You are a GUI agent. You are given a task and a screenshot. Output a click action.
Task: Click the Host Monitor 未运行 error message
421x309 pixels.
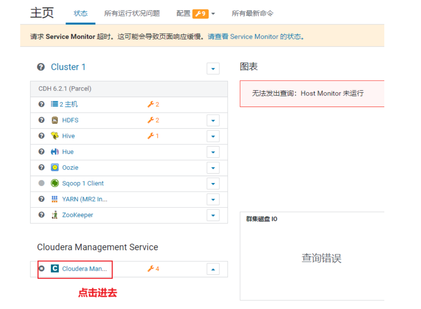click(308, 93)
